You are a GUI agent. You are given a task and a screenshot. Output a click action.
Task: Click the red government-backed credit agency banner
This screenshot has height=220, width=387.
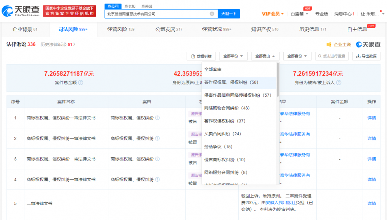(x=69, y=11)
